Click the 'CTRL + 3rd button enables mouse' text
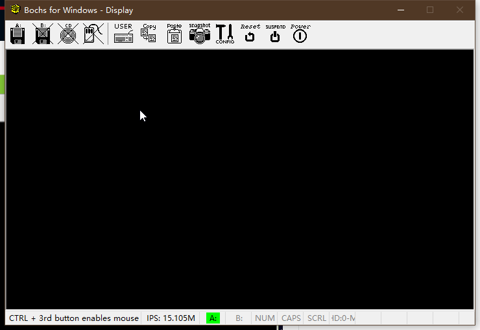 (74, 318)
